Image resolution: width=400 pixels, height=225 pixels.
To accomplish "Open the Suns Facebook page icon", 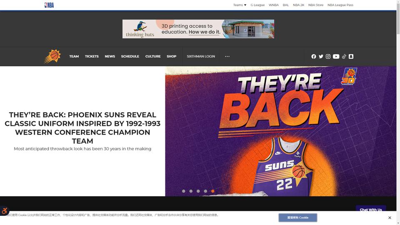I will coord(313,56).
